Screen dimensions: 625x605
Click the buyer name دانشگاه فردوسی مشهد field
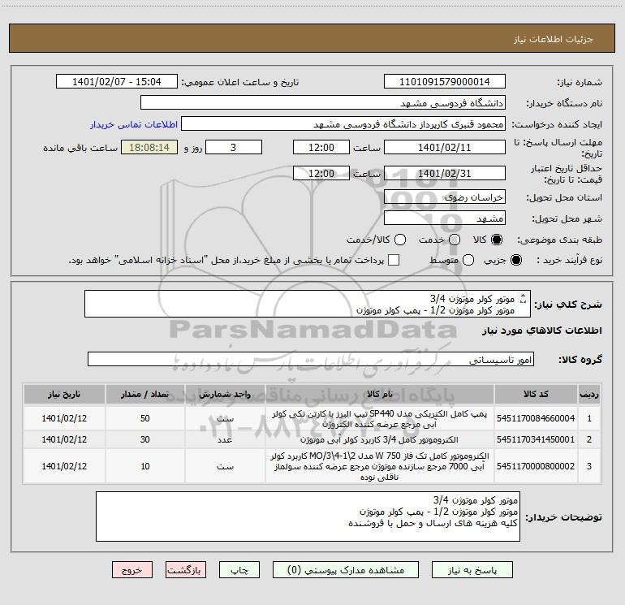click(x=323, y=103)
